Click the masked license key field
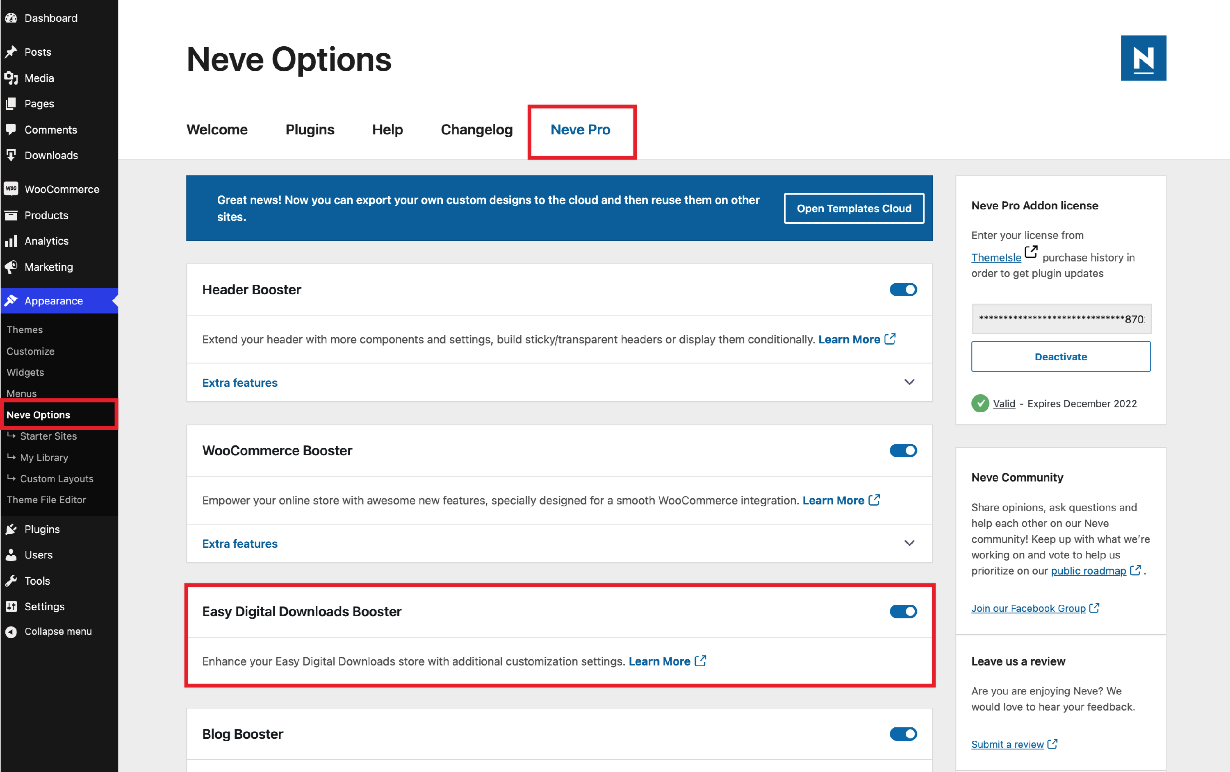The image size is (1230, 772). click(x=1060, y=319)
